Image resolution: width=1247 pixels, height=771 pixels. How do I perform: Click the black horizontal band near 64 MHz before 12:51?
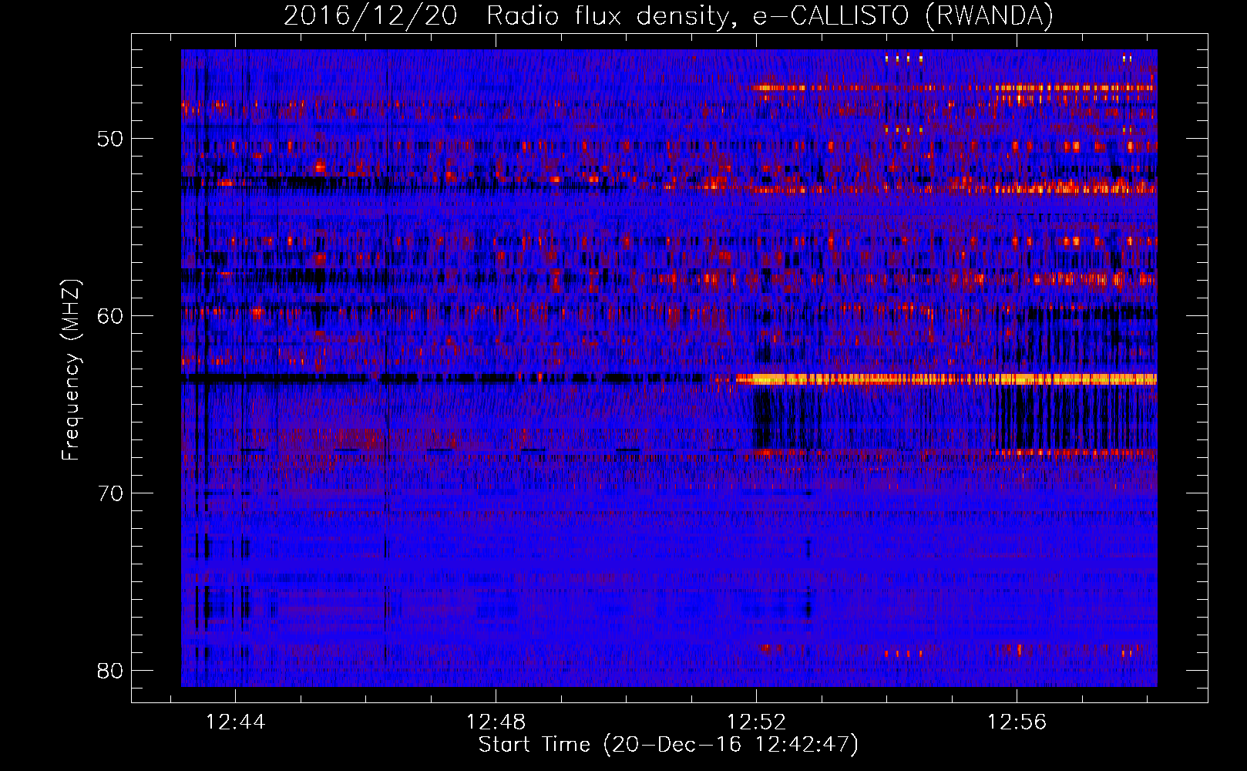coord(443,379)
